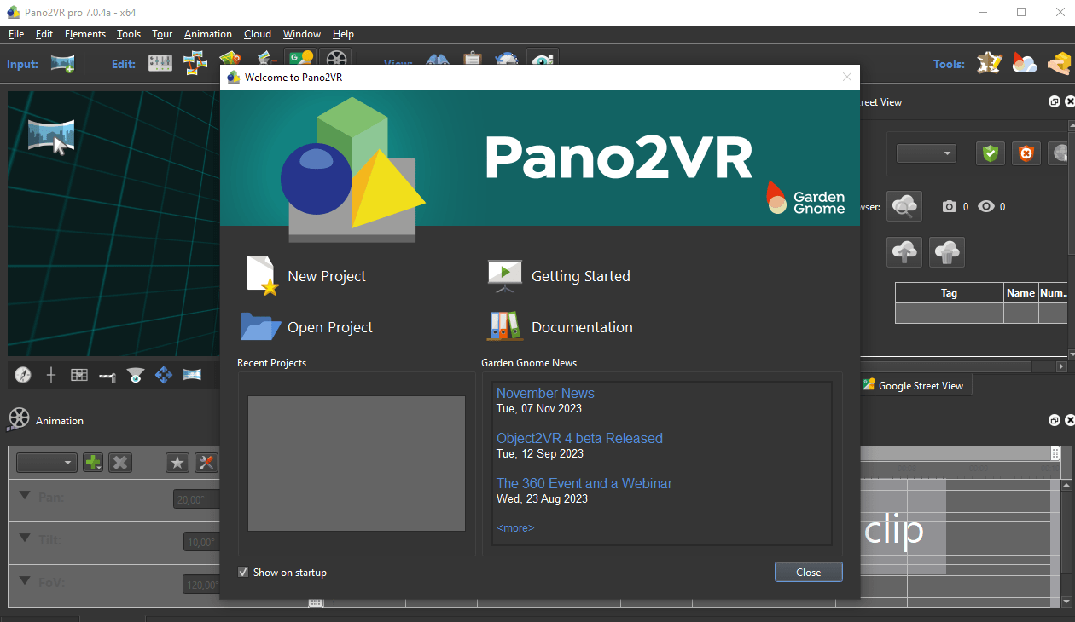Open Object2VR 4 beta Released link

point(579,438)
